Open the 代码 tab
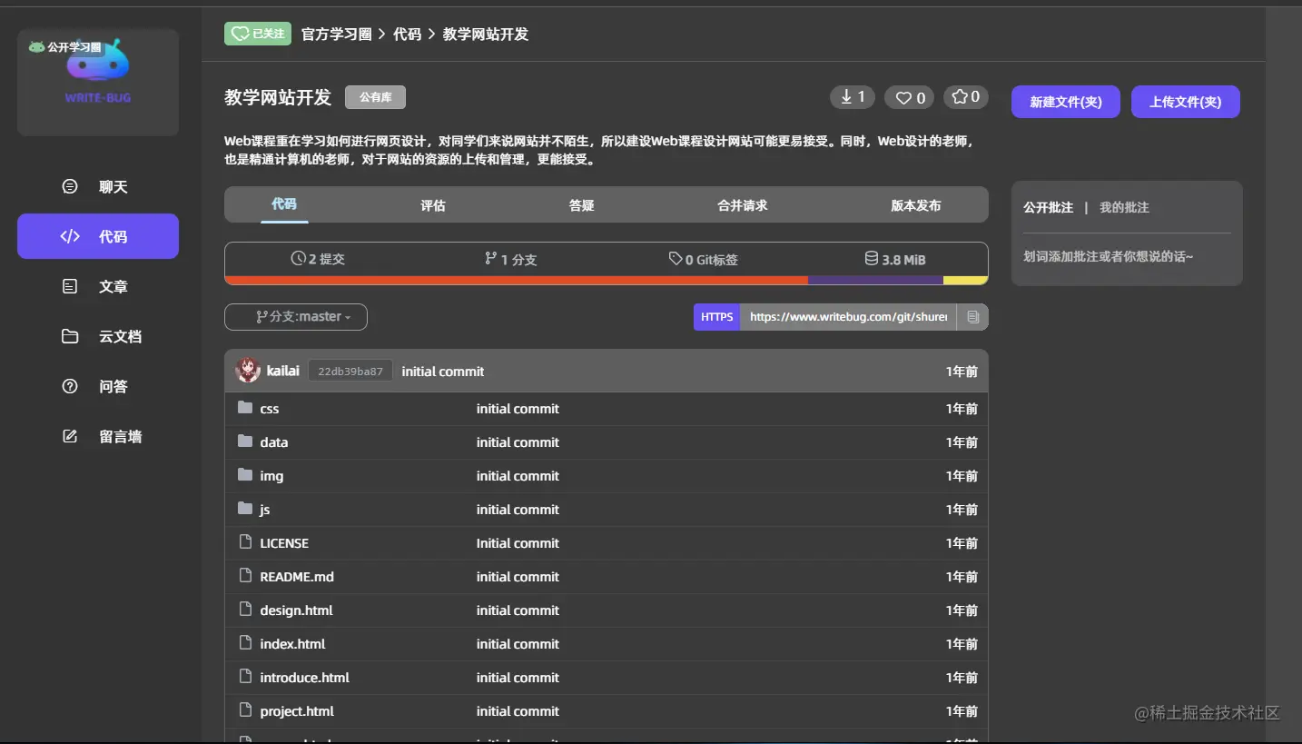Screen dimensions: 1302x744 (284, 204)
